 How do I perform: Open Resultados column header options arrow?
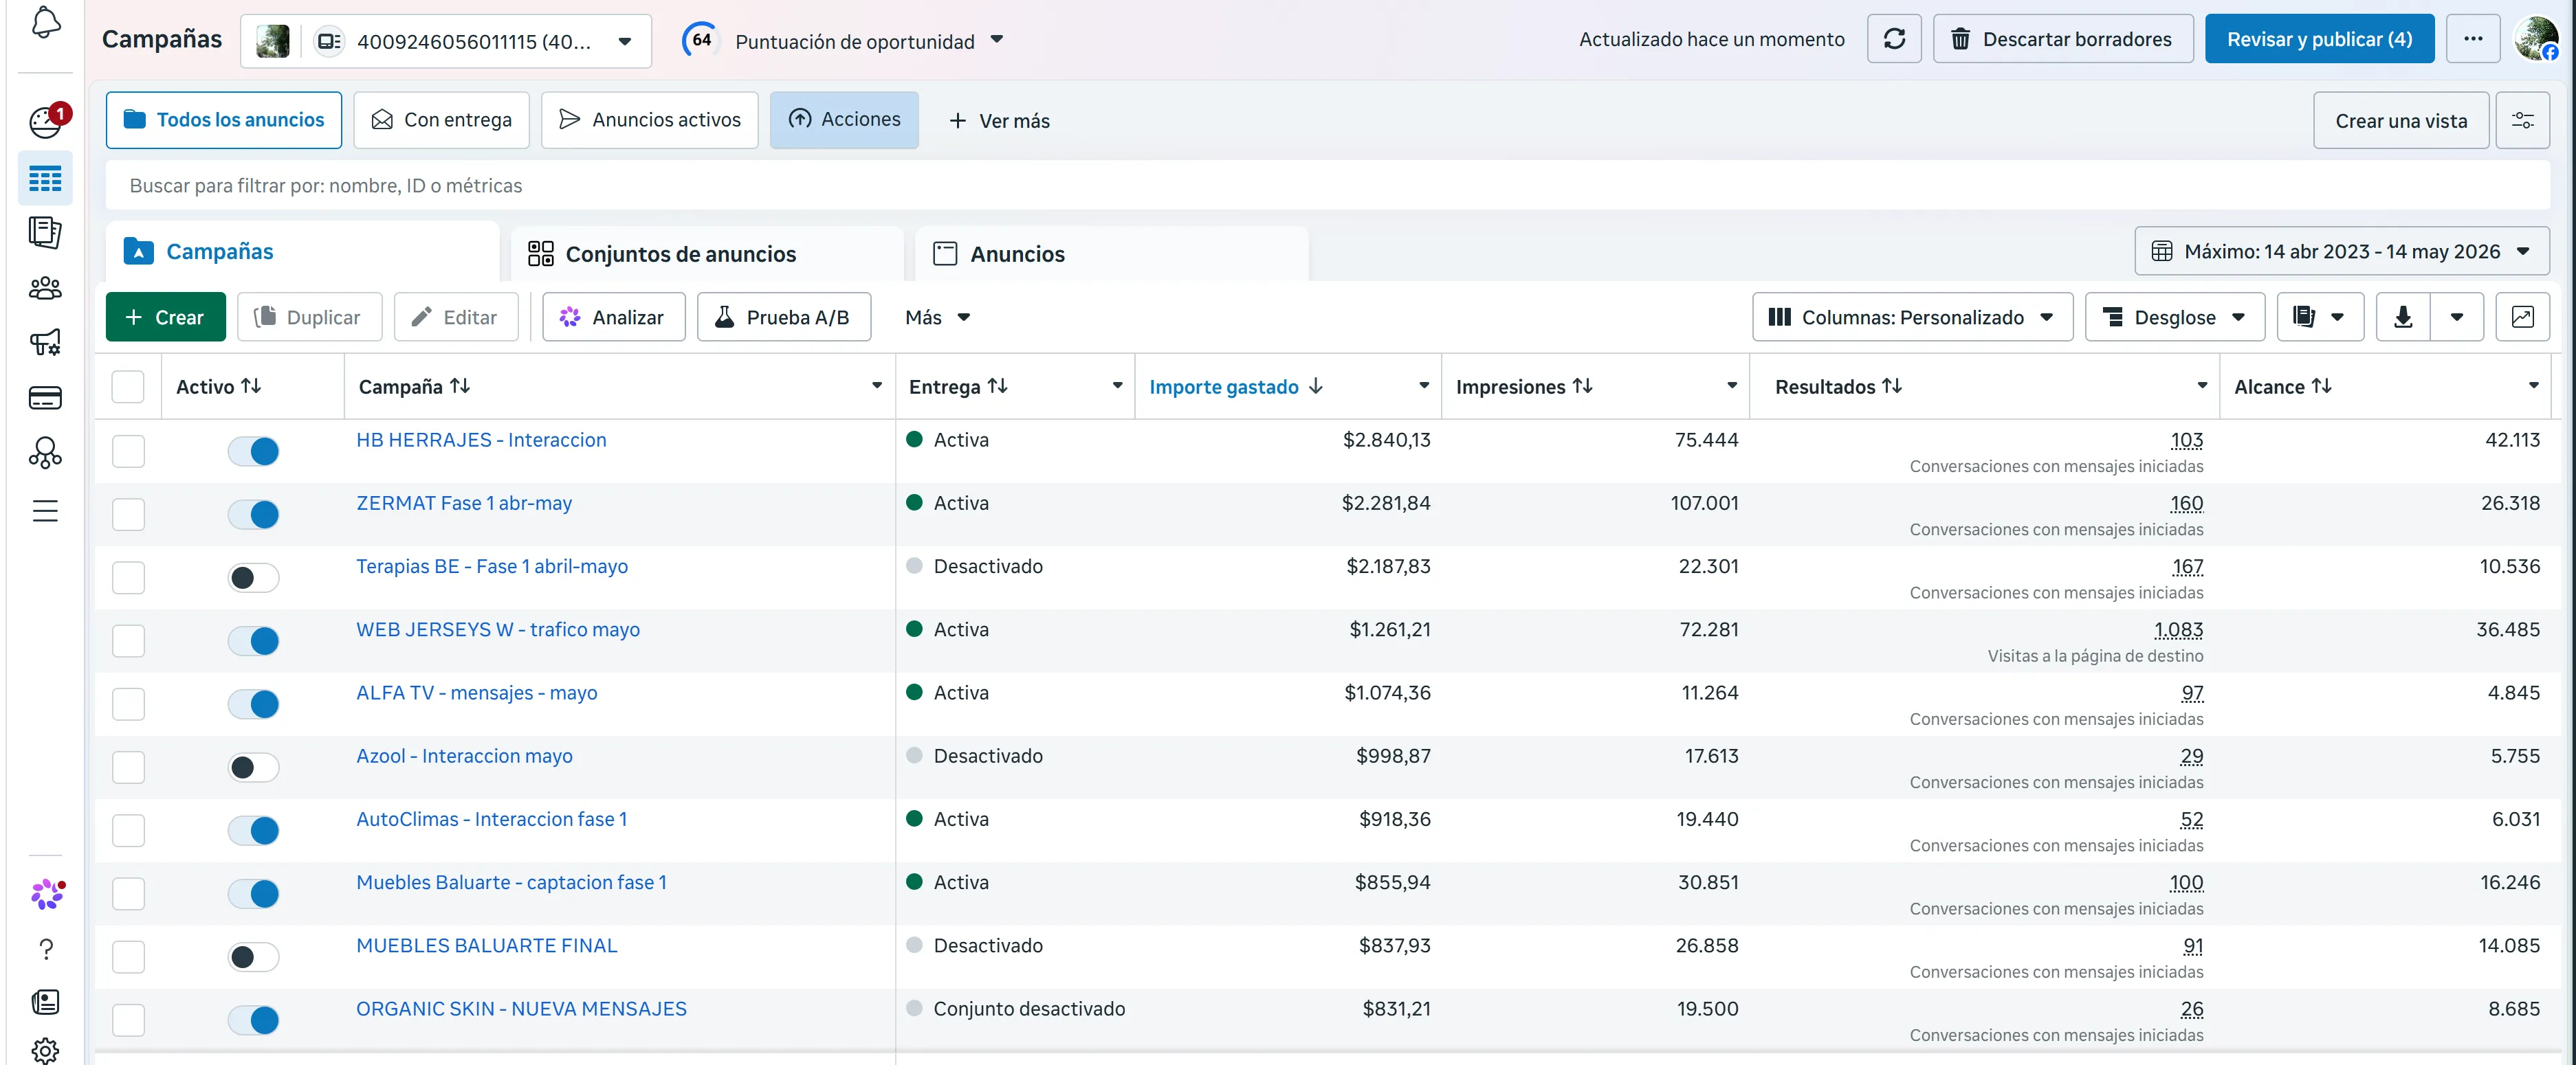pyautogui.click(x=2202, y=385)
